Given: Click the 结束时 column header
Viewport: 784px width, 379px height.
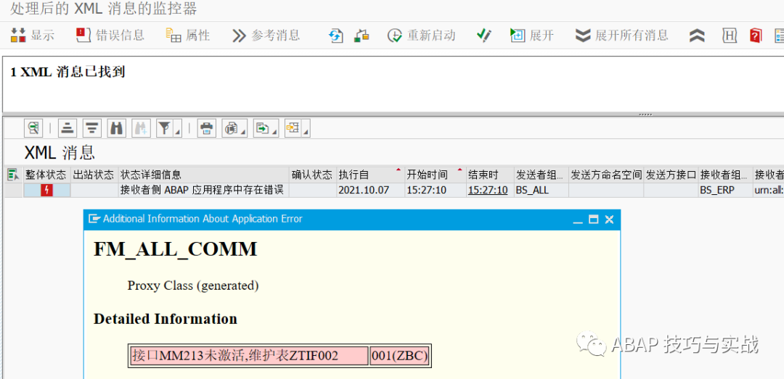Looking at the screenshot, I should [489, 175].
